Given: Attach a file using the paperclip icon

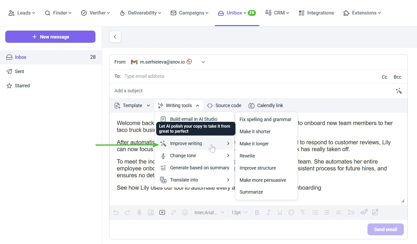Looking at the screenshot, I should 139,212.
